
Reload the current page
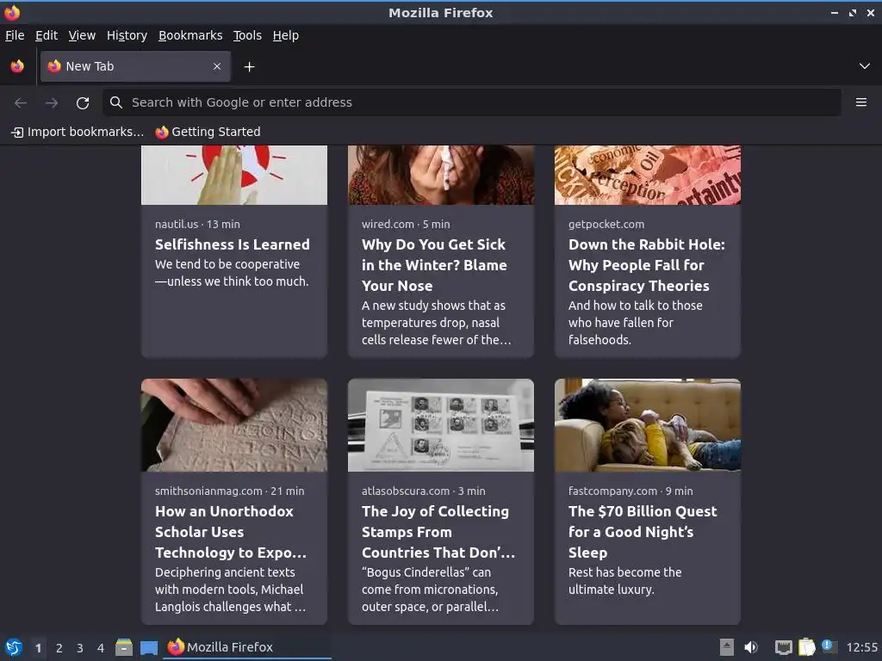pyautogui.click(x=83, y=103)
